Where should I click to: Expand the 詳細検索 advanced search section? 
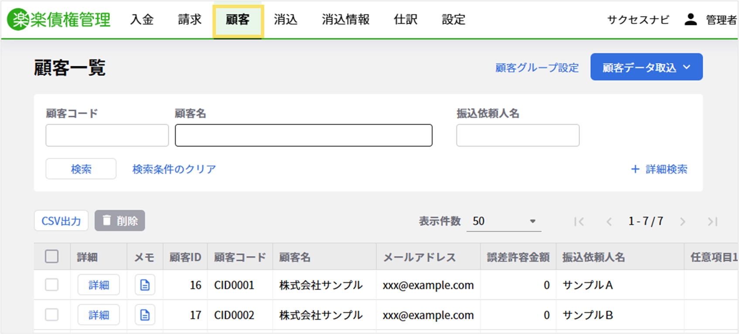(659, 169)
